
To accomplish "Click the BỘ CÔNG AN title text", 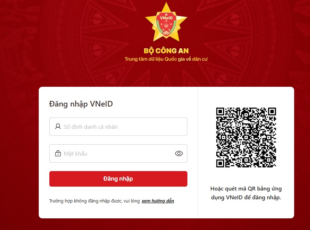I will tap(166, 51).
